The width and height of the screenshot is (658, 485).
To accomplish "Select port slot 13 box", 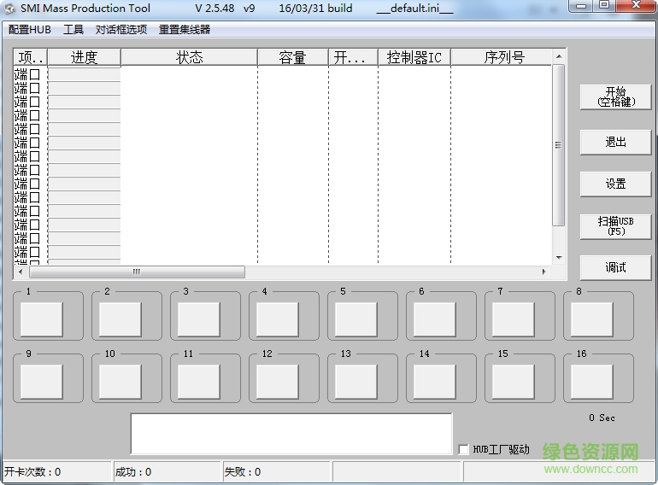I will click(355, 382).
